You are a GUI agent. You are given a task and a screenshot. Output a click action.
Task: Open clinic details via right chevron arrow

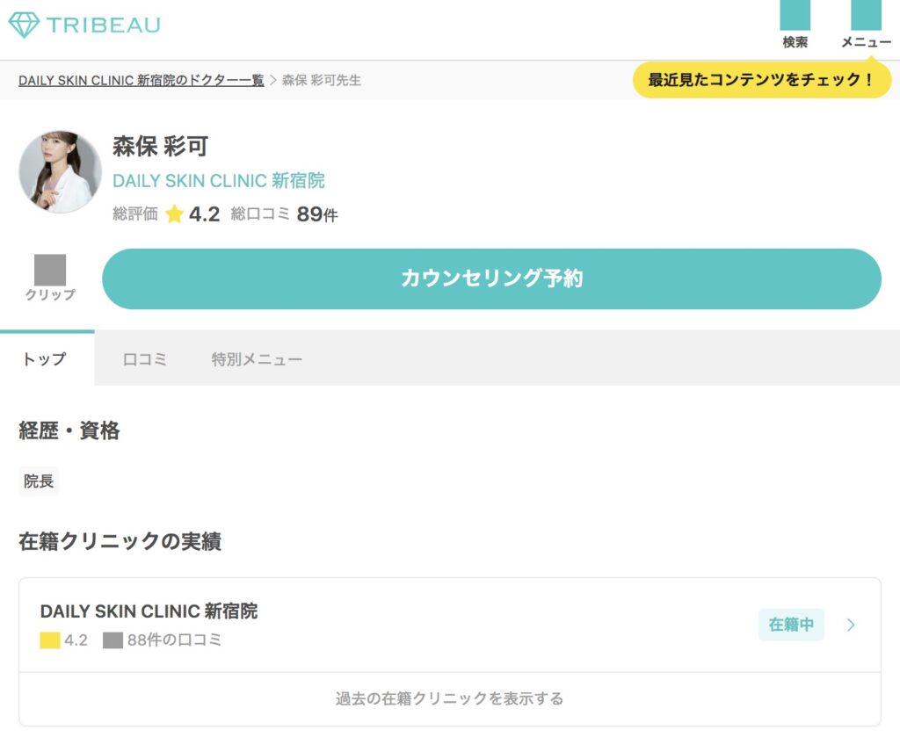tap(851, 625)
